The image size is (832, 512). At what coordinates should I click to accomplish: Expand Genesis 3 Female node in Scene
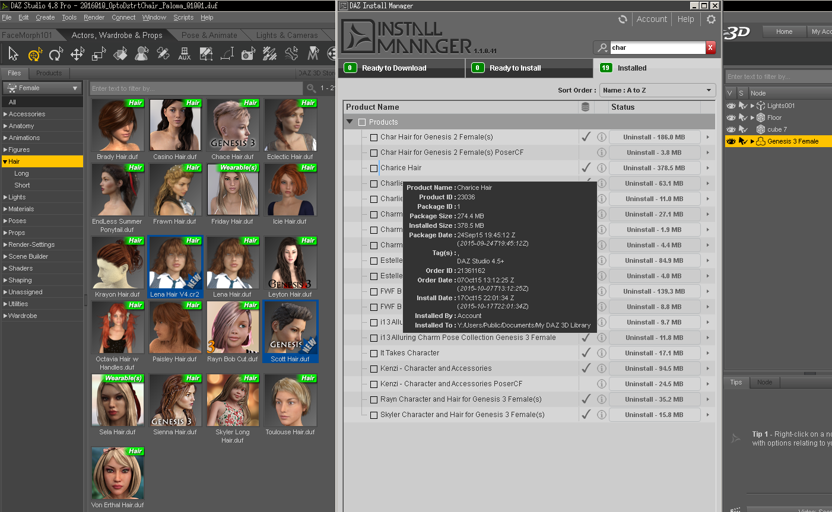pyautogui.click(x=752, y=141)
